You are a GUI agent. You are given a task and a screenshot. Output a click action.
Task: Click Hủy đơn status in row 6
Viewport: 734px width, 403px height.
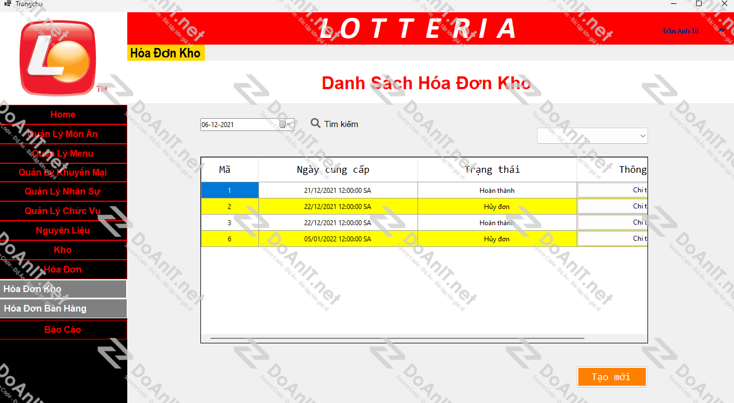tap(497, 239)
